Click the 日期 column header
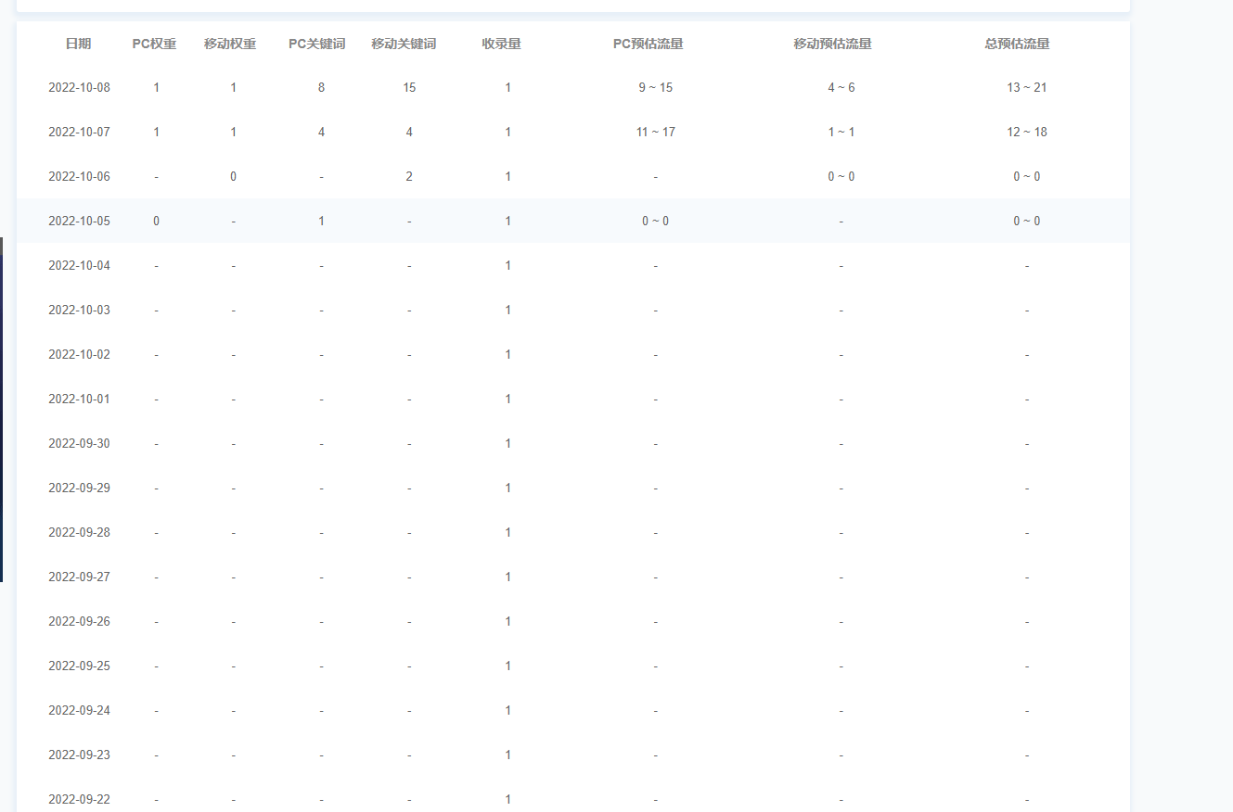Viewport: 1233px width, 812px height. [79, 44]
